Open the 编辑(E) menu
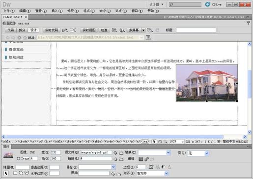 (25, 11)
